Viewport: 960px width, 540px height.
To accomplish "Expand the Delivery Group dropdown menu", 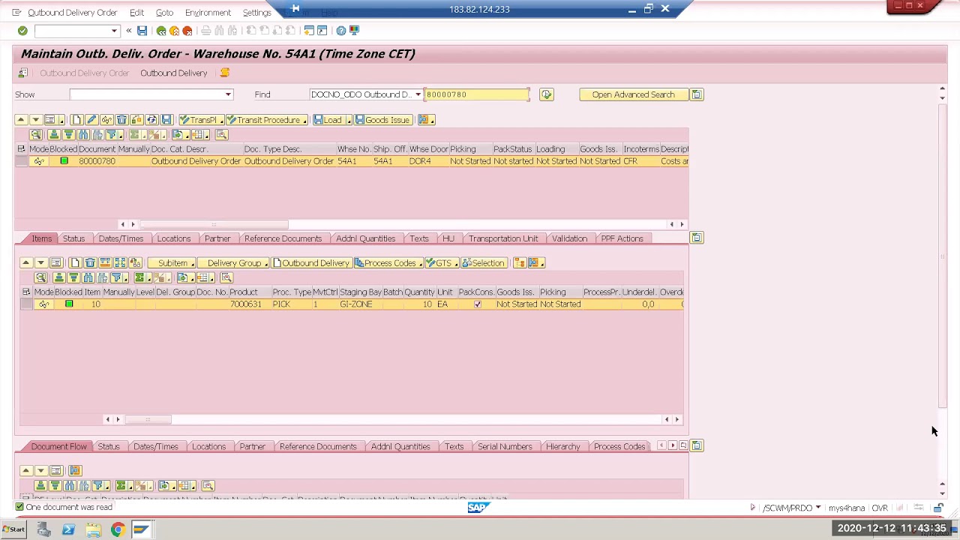I will click(265, 264).
